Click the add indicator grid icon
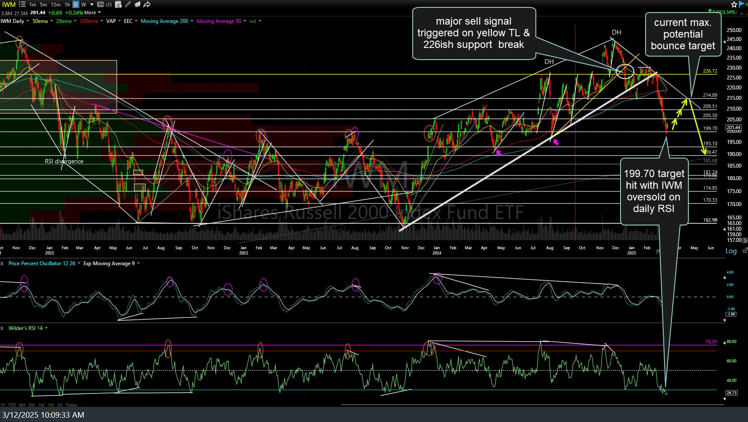Viewport: 748px width, 422px height. coord(118,4)
